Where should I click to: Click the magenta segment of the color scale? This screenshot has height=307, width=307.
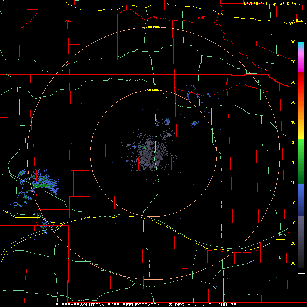point(301,63)
